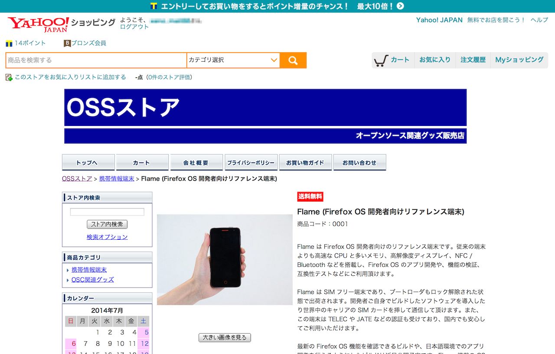Click 無料でお店を開こう！ link
Viewport: 555px width, 354px height.
point(496,20)
